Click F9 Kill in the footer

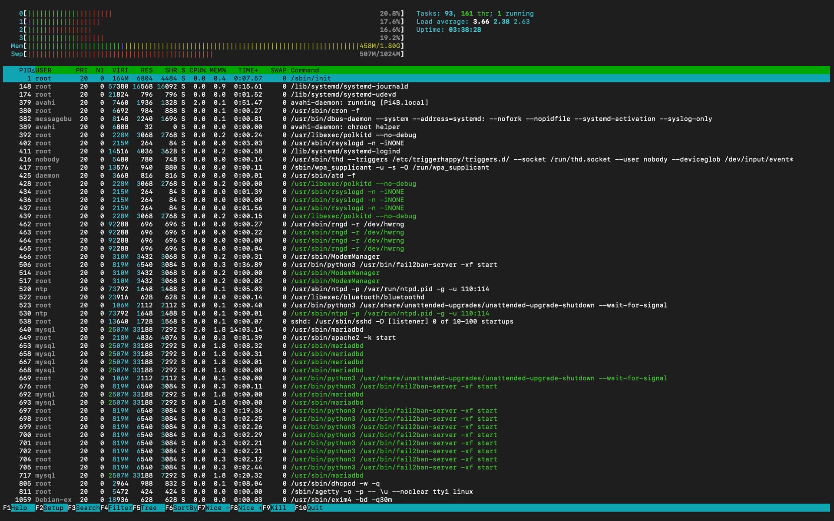[278, 508]
